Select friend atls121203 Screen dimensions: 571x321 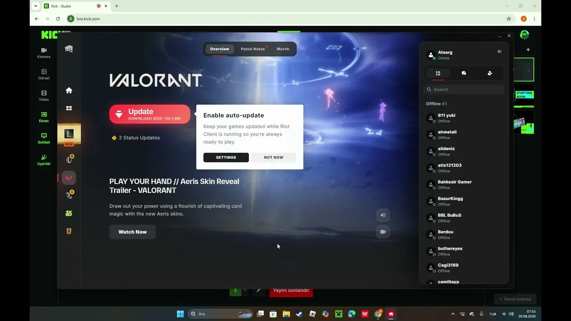pyautogui.click(x=464, y=168)
